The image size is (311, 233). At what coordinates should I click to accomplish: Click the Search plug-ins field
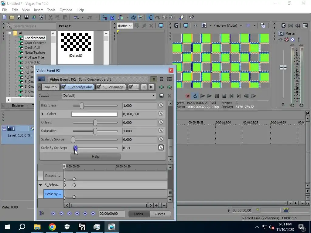(x=31, y=26)
